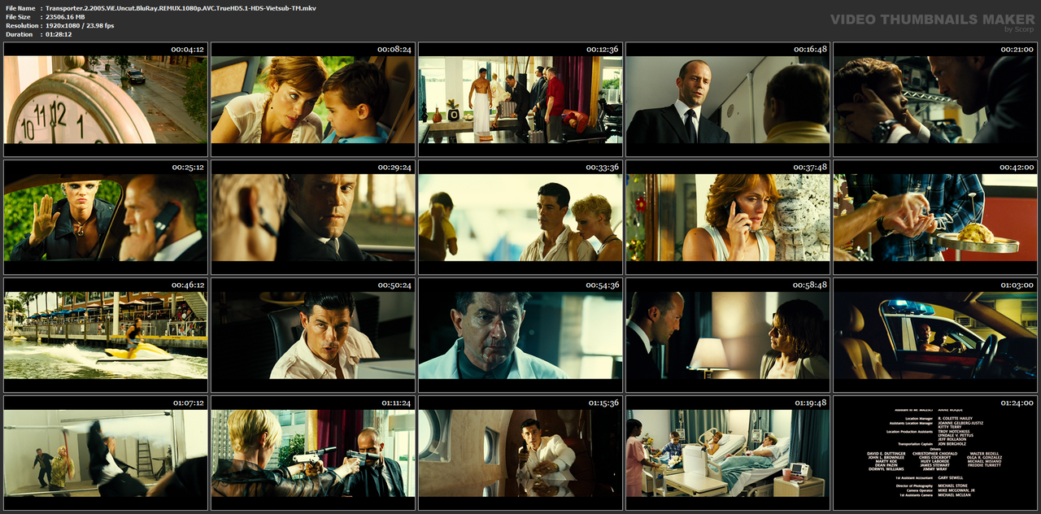This screenshot has height=514, width=1041.
Task: Open the hospital room frame at 01:19:48
Action: pos(728,453)
